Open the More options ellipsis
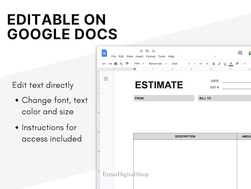 point(245,64)
